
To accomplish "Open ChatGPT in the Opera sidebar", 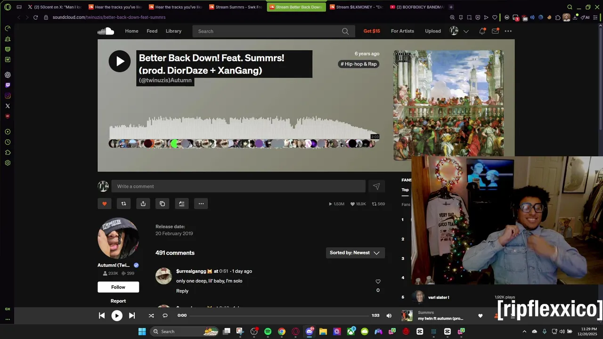I will (x=8, y=75).
